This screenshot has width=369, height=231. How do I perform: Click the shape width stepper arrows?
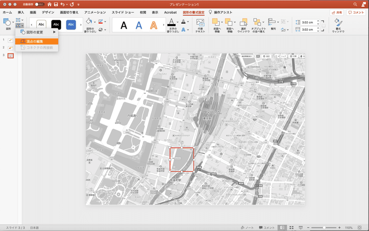click(x=318, y=30)
